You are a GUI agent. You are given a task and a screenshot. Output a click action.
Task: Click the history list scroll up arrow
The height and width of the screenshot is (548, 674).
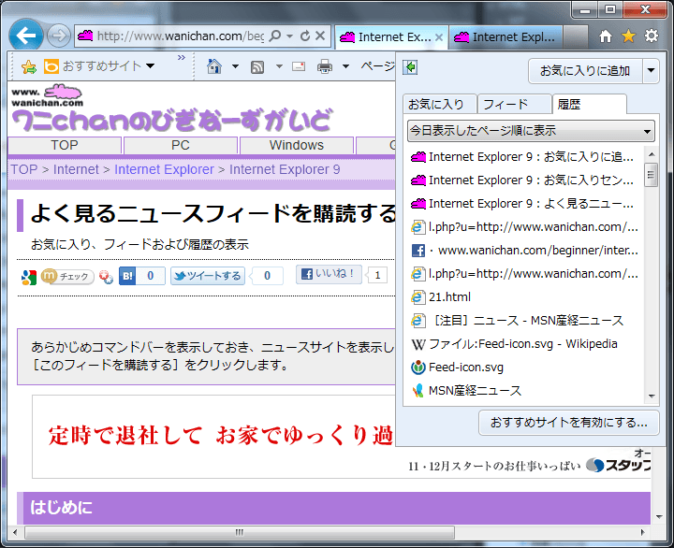pos(652,154)
